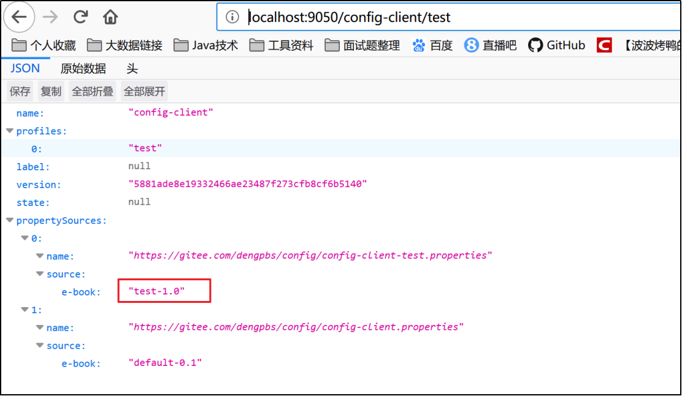Collapse the source node under item 1

click(x=40, y=345)
